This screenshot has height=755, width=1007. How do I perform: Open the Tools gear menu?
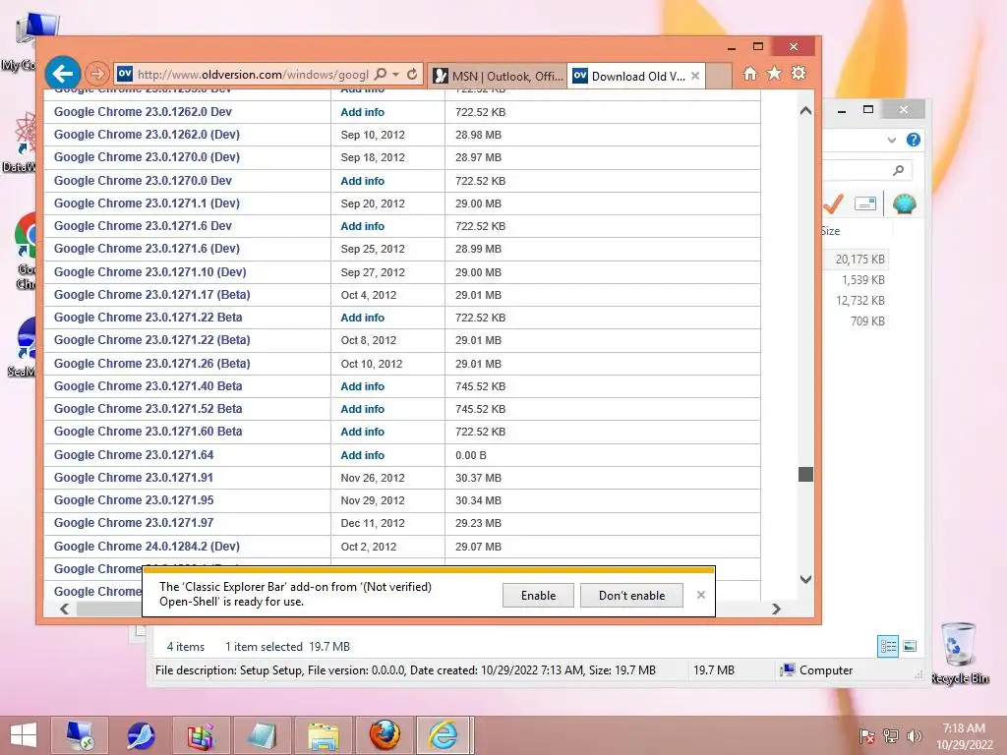[799, 73]
